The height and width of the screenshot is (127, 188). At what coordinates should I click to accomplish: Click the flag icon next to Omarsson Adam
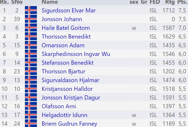tap(31, 45)
